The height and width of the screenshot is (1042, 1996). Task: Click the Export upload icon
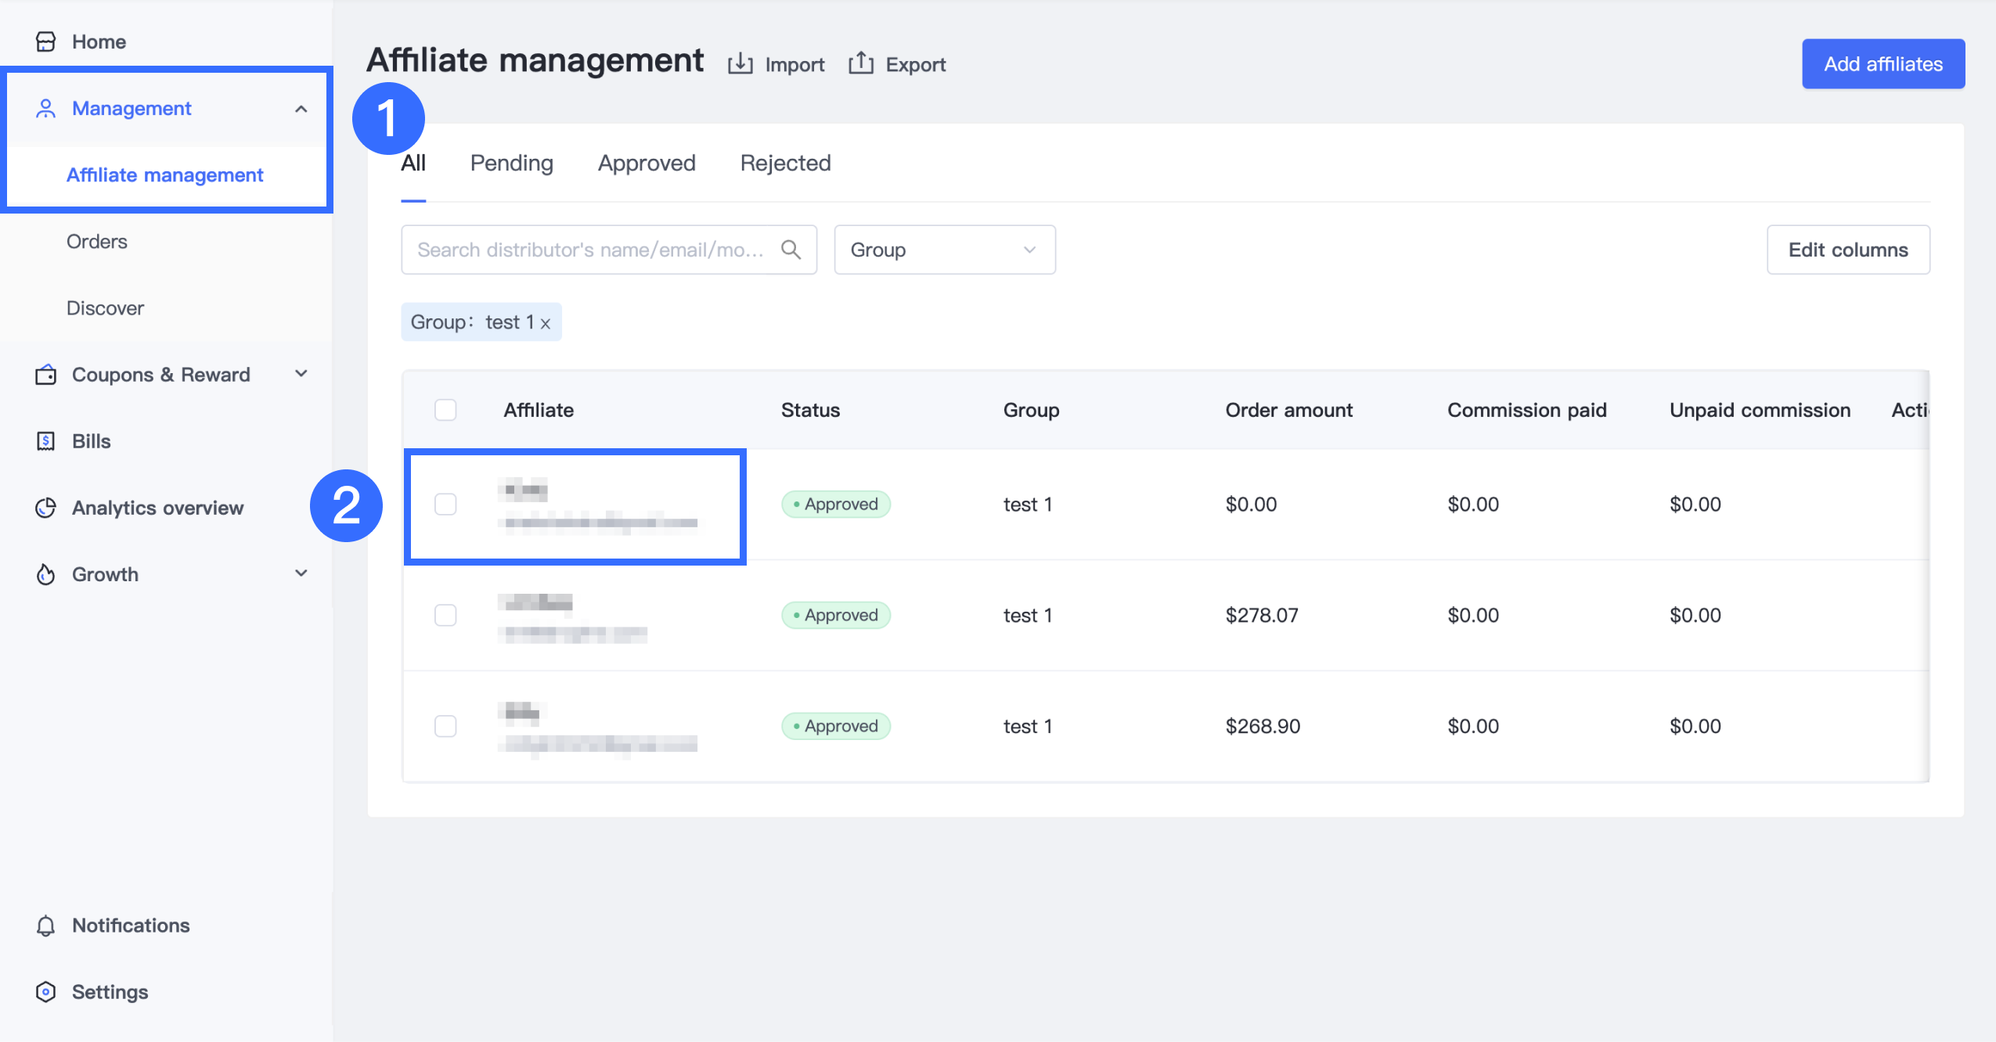(860, 63)
